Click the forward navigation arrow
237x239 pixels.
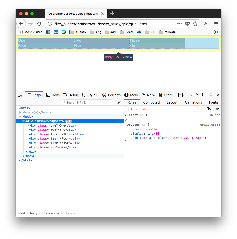pyautogui.click(x=30, y=24)
